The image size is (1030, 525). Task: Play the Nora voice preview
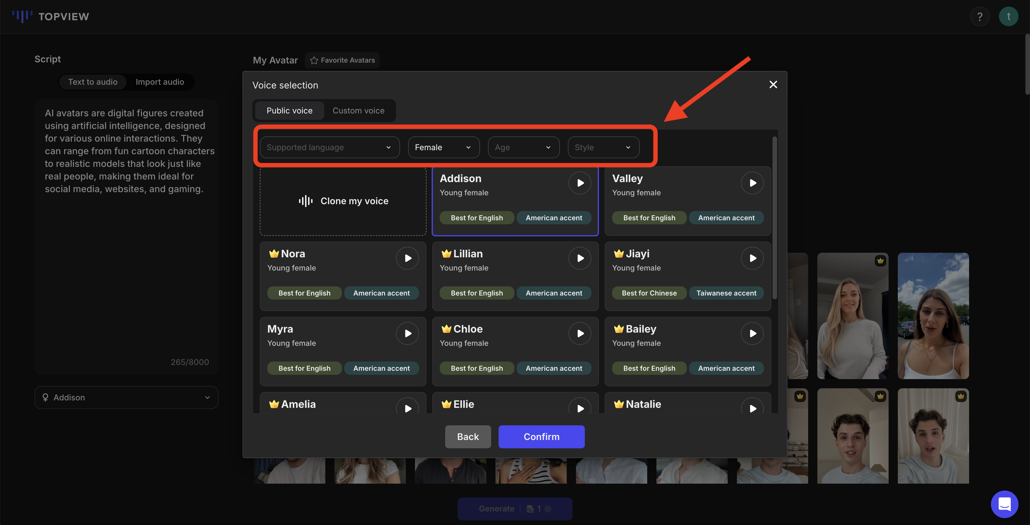[408, 258]
